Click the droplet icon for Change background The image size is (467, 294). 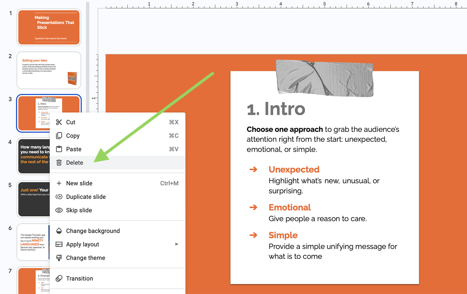pyautogui.click(x=59, y=231)
